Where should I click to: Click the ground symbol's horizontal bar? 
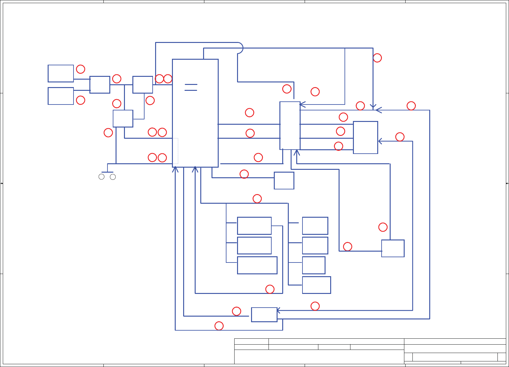[107, 172]
